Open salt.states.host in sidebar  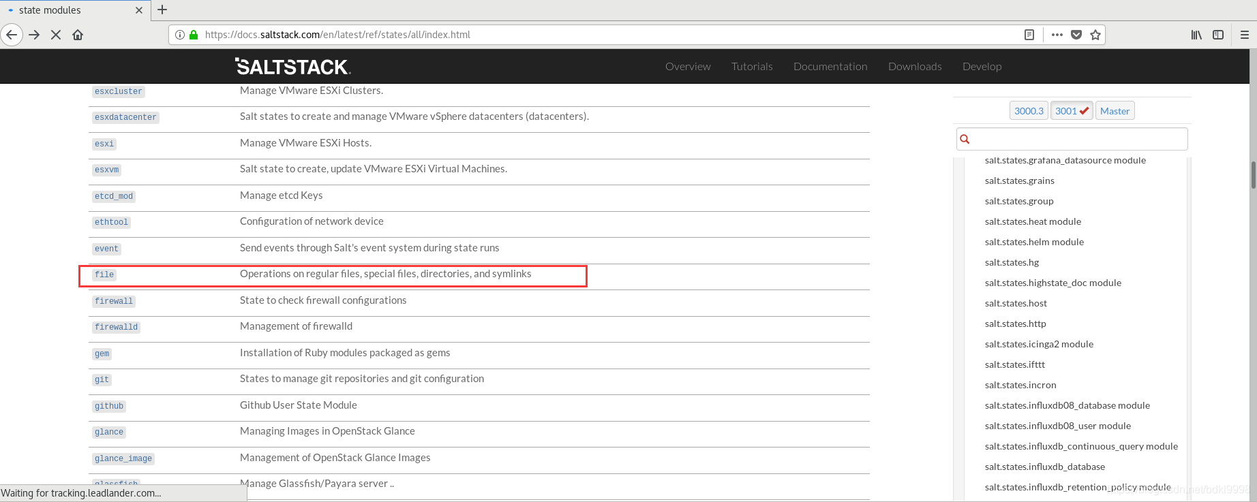1016,303
